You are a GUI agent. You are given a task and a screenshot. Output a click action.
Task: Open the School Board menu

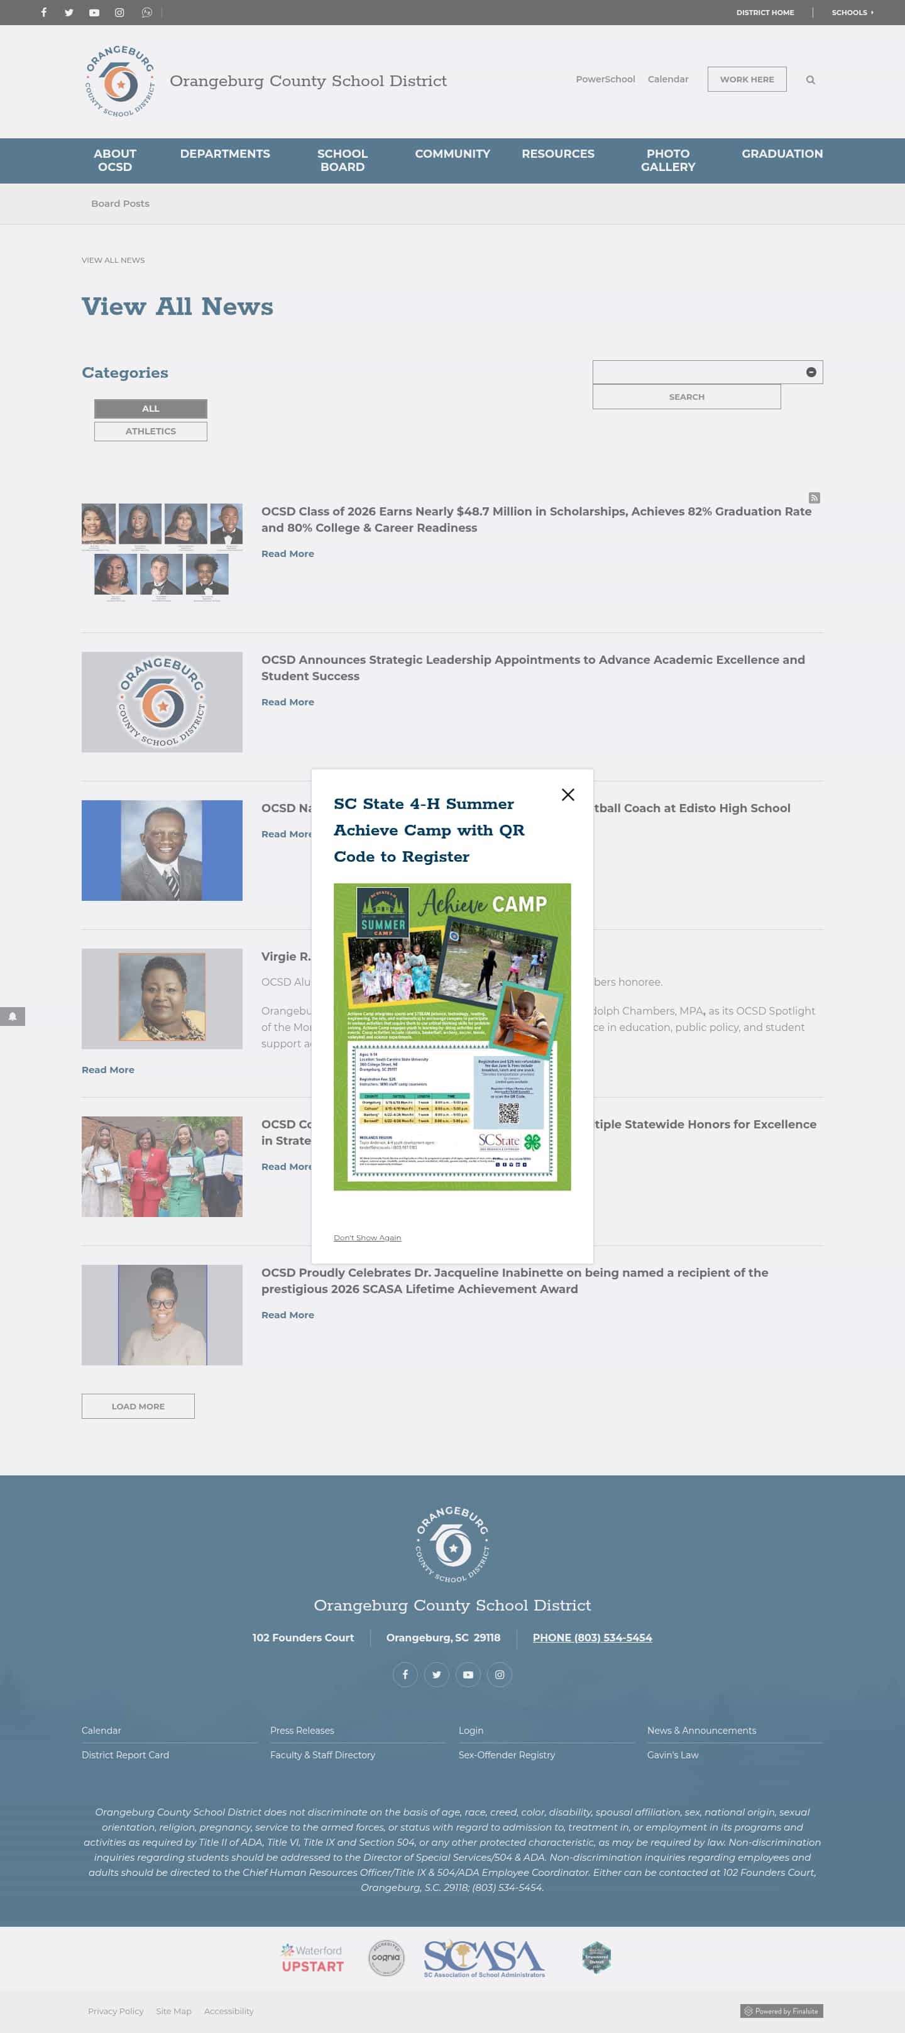[343, 160]
